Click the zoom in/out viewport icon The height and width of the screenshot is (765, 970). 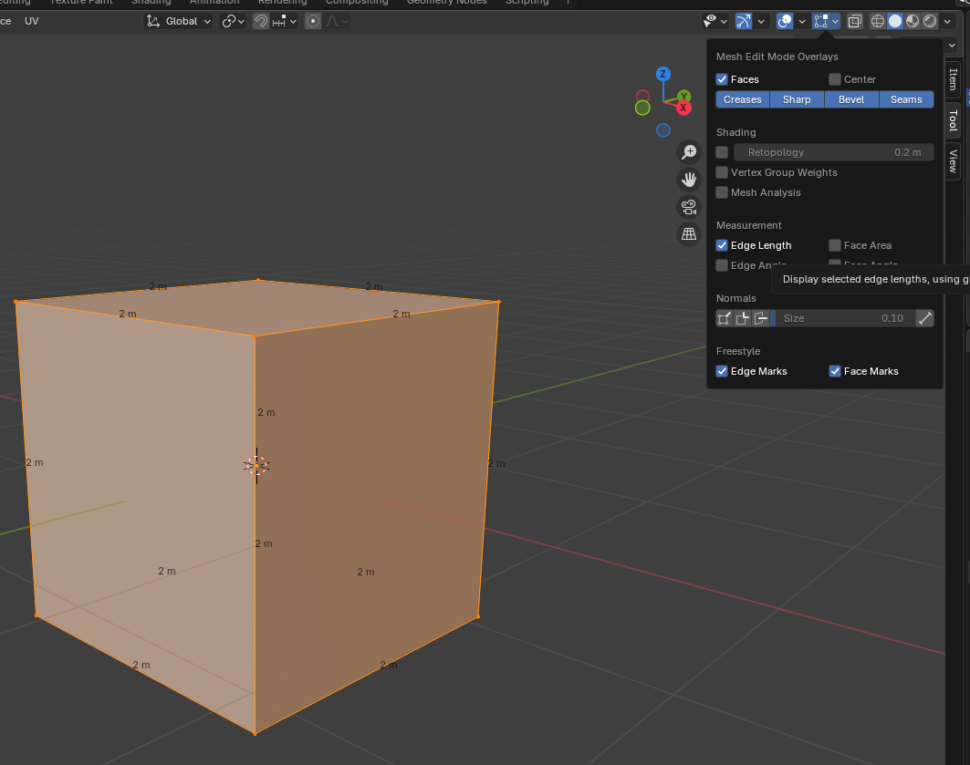(x=689, y=152)
